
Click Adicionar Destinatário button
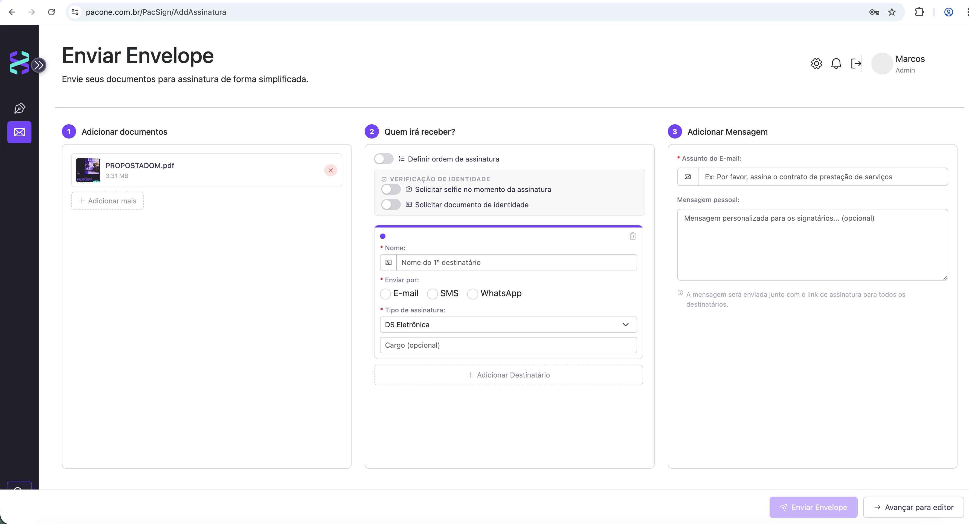(508, 375)
